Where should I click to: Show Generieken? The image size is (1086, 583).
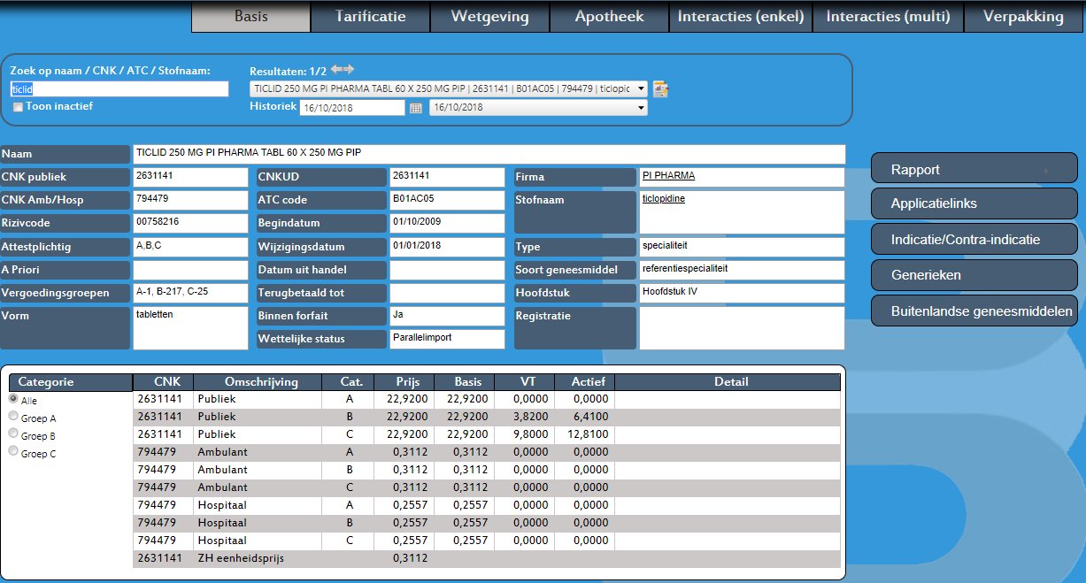click(974, 275)
